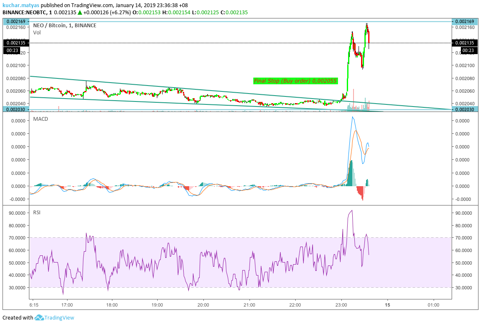Viewport: 481px width, 325px height.
Task: Click the green up-triangle price change icon
Action: click(80, 13)
